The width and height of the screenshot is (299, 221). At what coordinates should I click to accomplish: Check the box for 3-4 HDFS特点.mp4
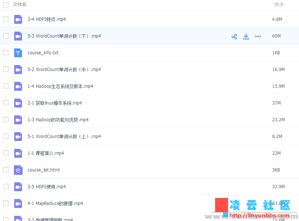coord(6,19)
